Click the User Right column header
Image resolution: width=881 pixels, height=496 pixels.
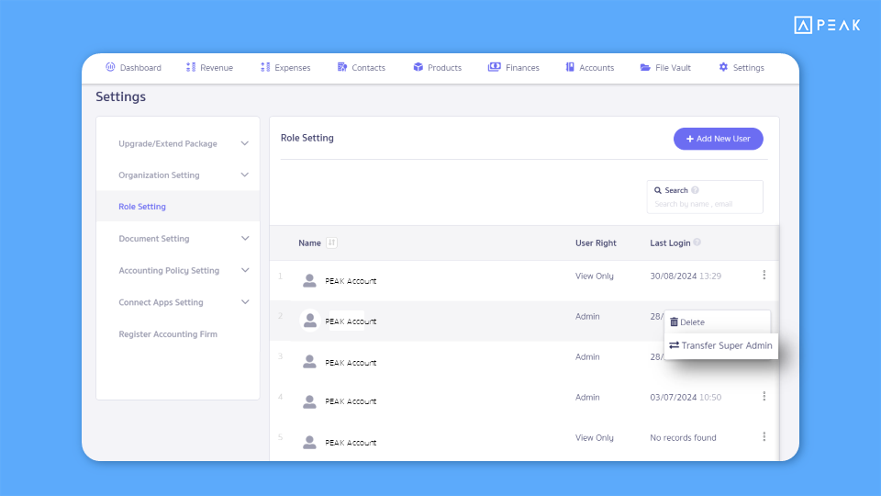click(x=596, y=242)
